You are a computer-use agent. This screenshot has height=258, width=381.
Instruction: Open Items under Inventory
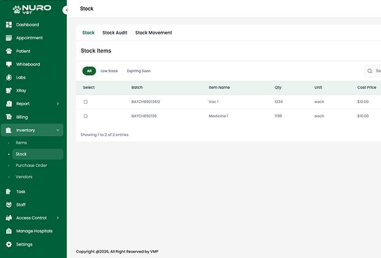(22, 143)
